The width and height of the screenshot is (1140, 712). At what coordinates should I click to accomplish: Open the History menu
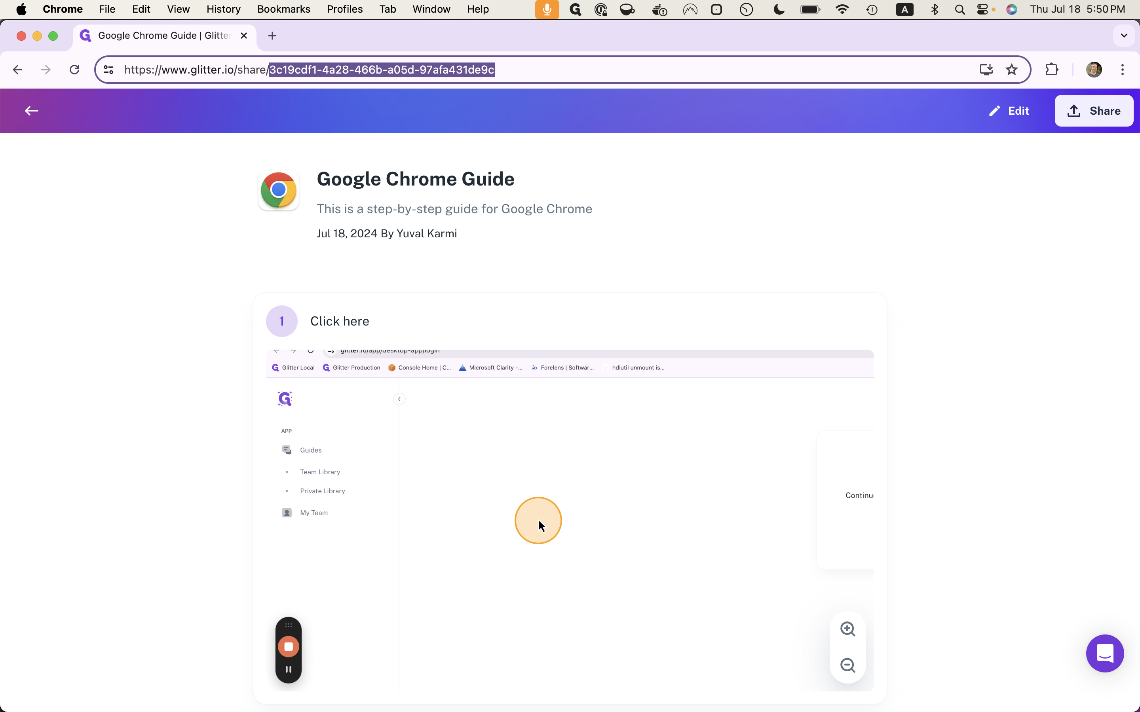[x=223, y=9]
